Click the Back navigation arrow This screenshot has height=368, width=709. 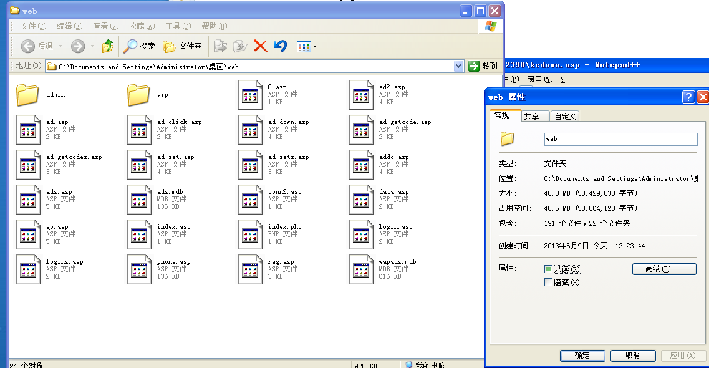pos(28,46)
